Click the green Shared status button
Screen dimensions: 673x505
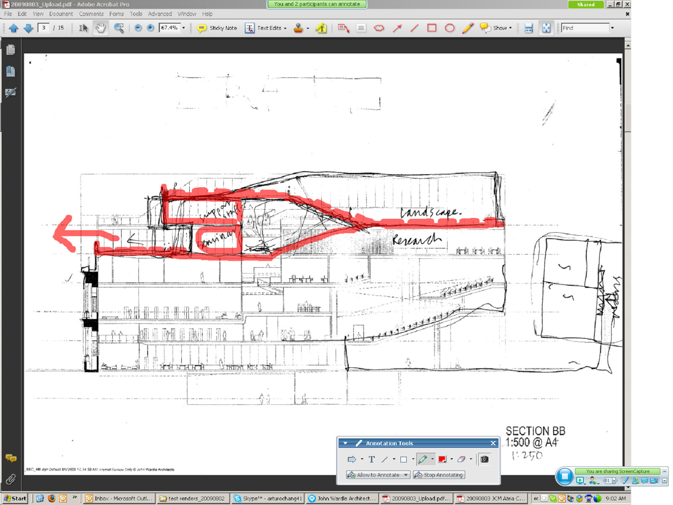point(586,5)
